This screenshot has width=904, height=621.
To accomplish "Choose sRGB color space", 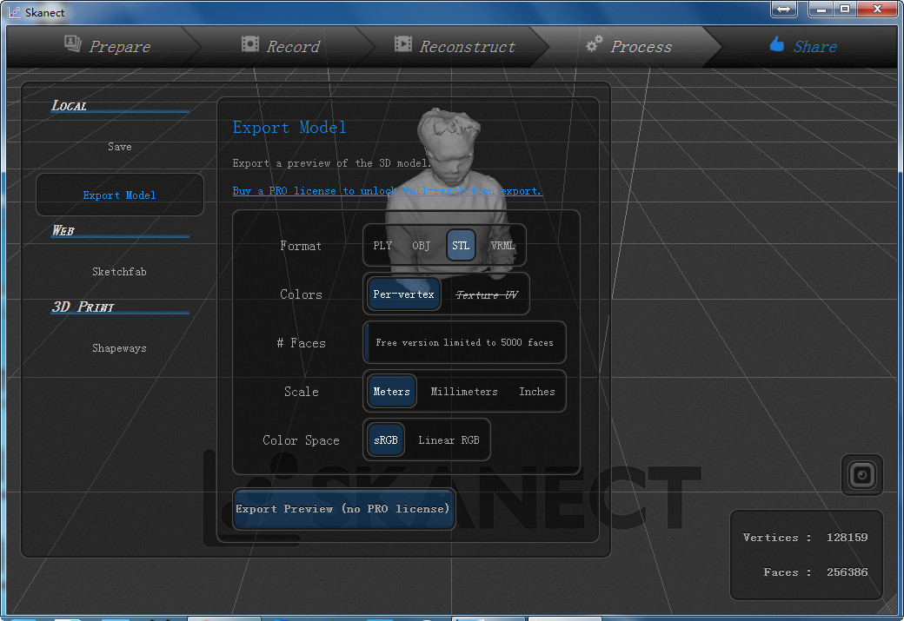I will click(x=386, y=440).
